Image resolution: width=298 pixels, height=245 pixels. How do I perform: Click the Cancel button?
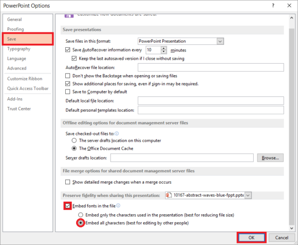point(282,237)
